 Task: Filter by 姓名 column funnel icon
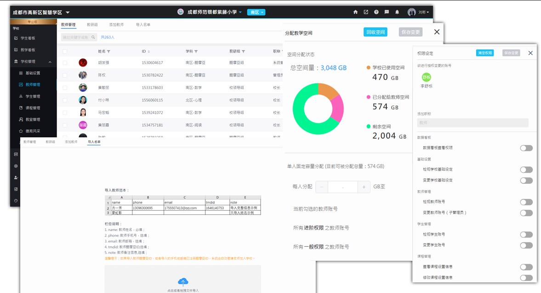click(108, 51)
